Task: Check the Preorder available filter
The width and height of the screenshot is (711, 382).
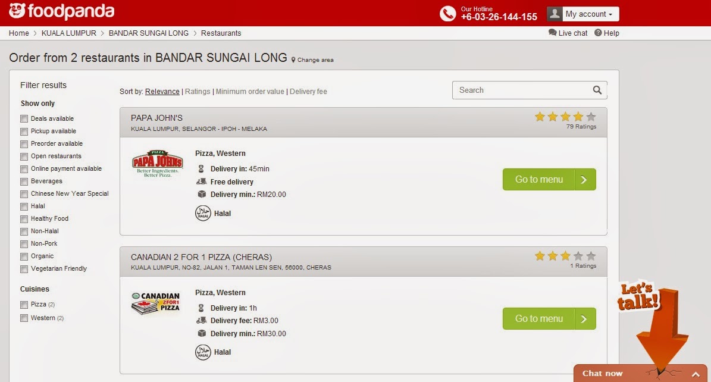Action: point(24,144)
